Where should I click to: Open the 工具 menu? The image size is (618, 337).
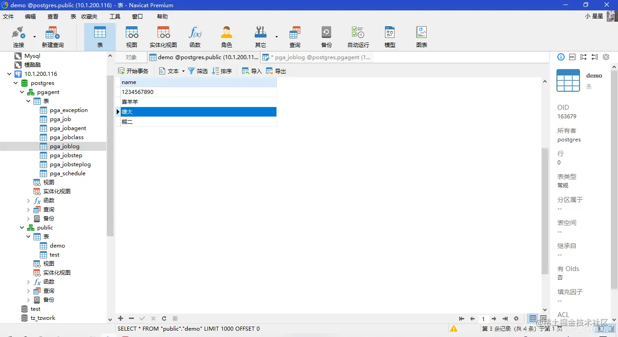point(115,17)
